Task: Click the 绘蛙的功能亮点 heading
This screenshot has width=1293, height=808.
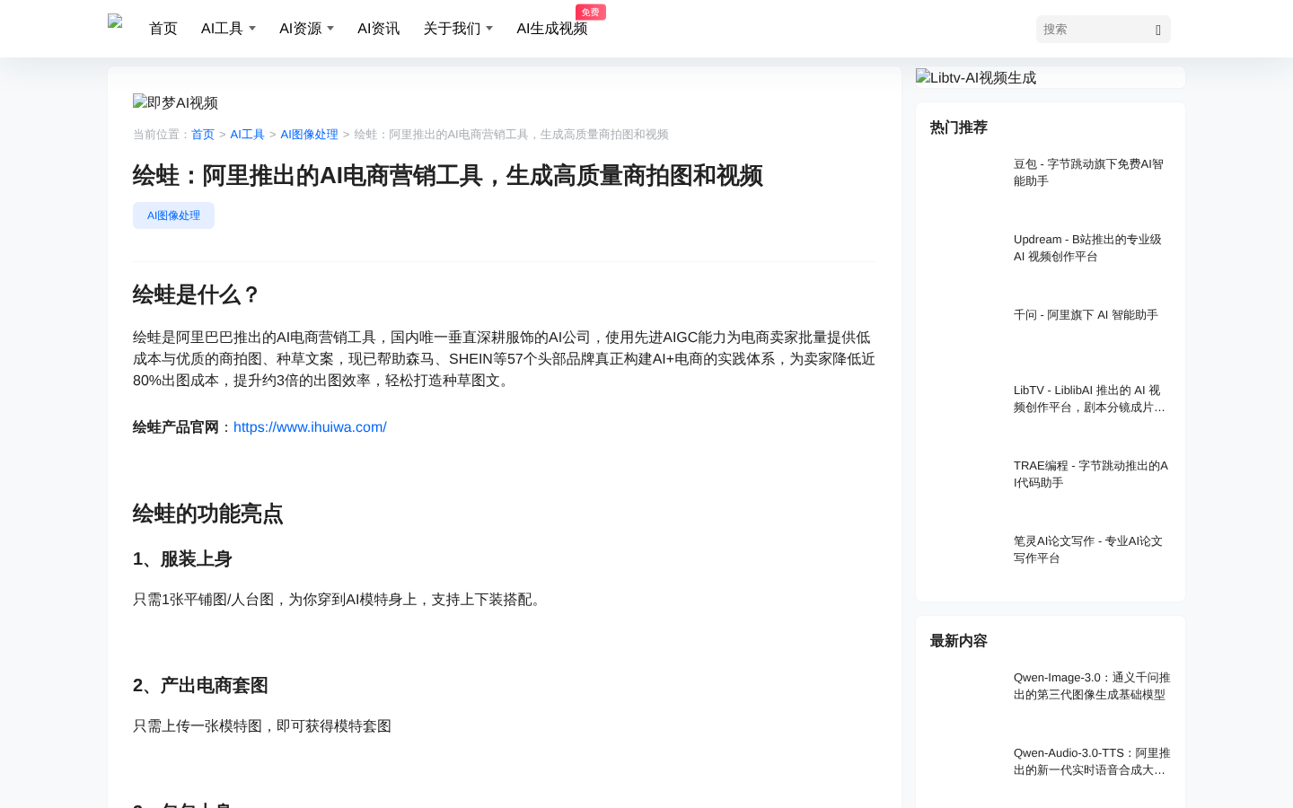Action: 208,514
